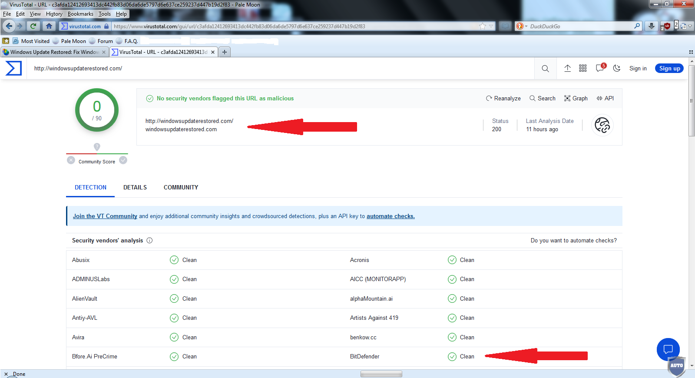
Task: Vote negative with the community score X
Action: [71, 160]
